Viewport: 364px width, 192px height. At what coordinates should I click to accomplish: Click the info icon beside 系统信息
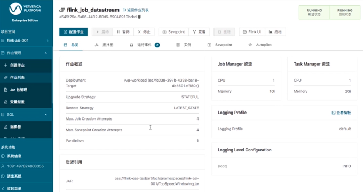point(3,156)
